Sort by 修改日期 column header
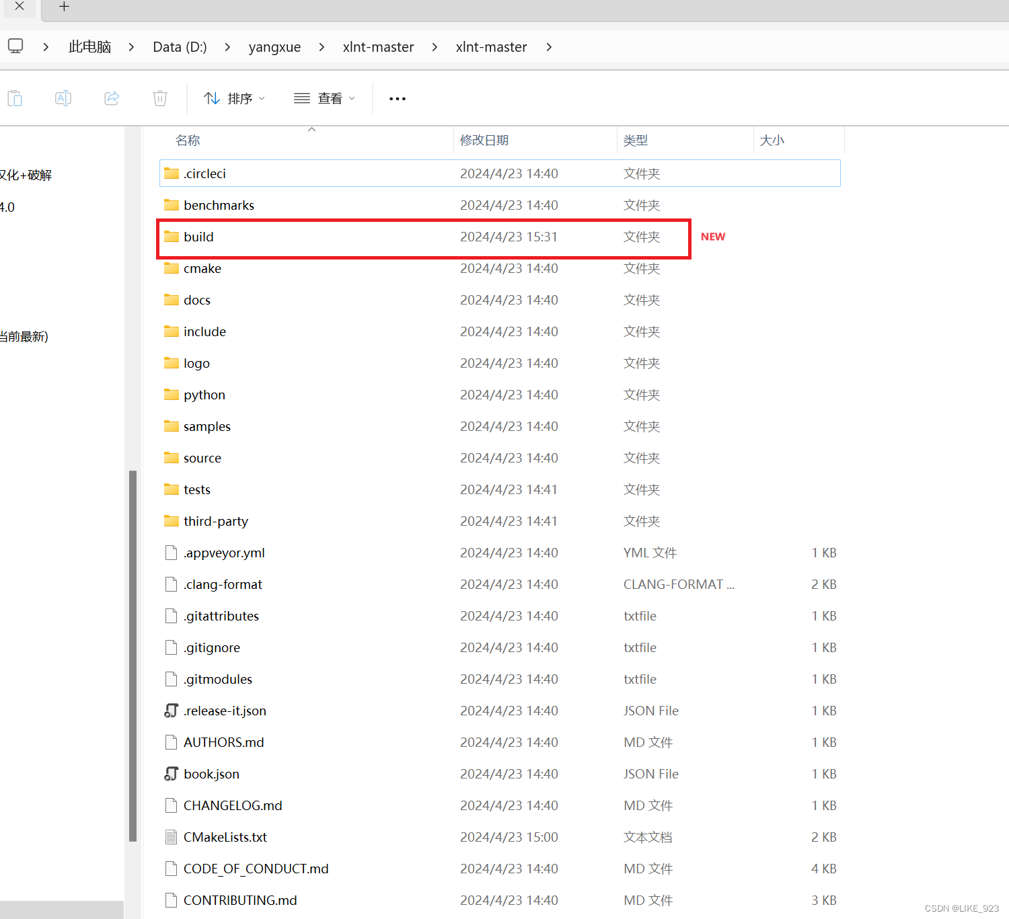Viewport: 1009px width, 919px height. tap(484, 141)
